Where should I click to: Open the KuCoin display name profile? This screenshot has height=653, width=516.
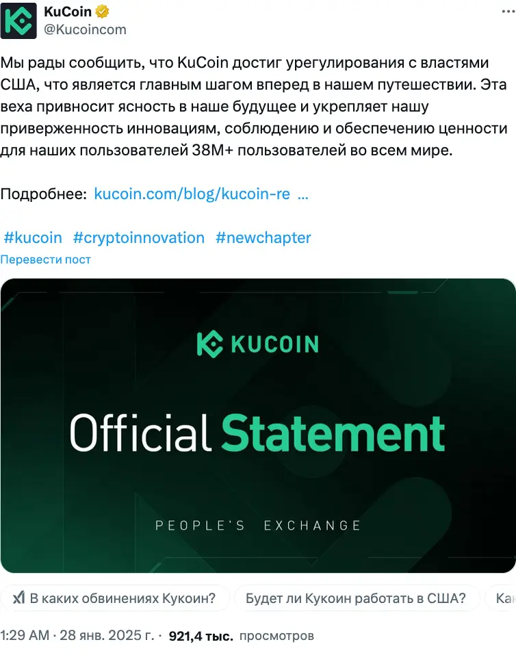[x=68, y=12]
